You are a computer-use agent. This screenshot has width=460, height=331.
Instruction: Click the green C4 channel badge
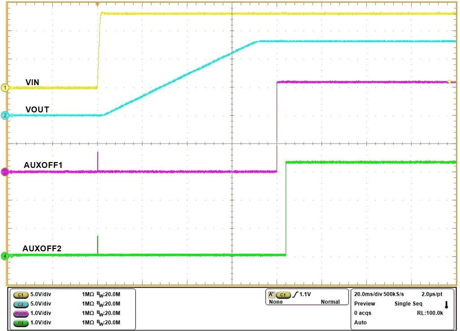pyautogui.click(x=21, y=323)
